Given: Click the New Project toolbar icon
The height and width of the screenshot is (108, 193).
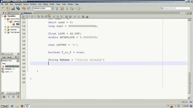Looking at the screenshot, I should tap(8, 8).
